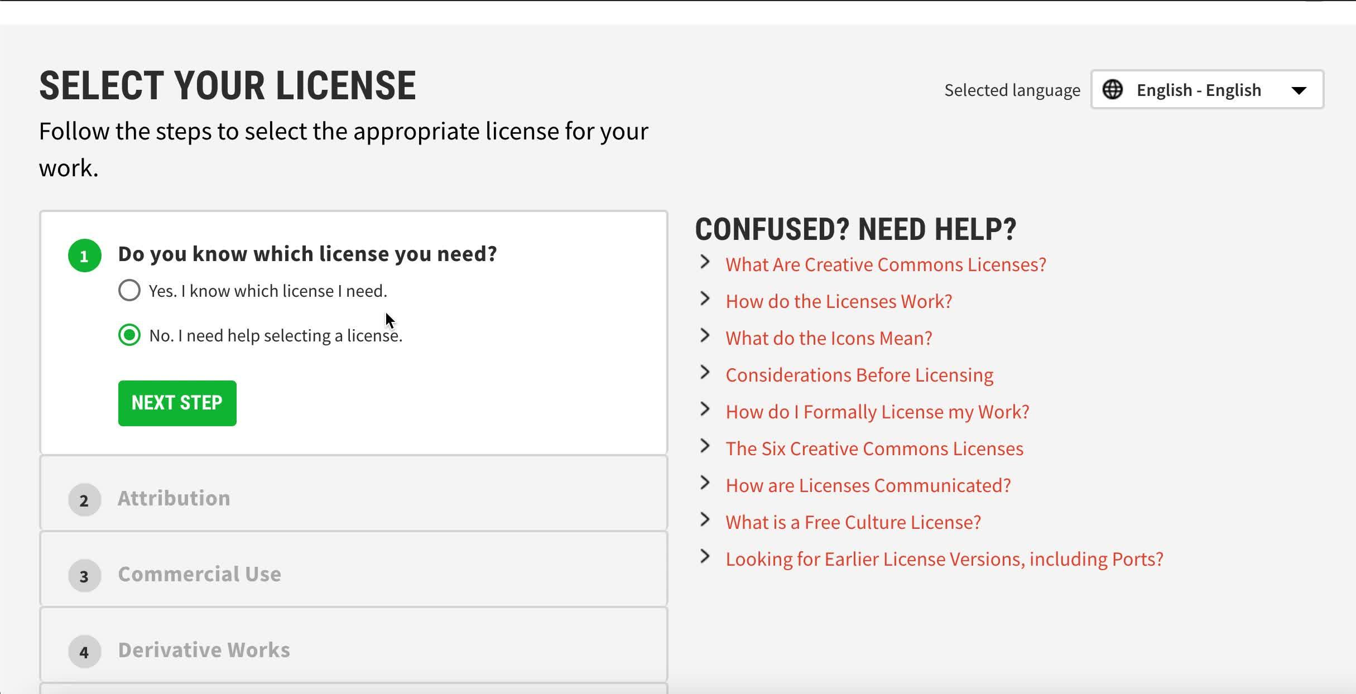Expand chevron beside 'How do the Licenses Work?'
Image resolution: width=1356 pixels, height=694 pixels.
[x=705, y=299]
